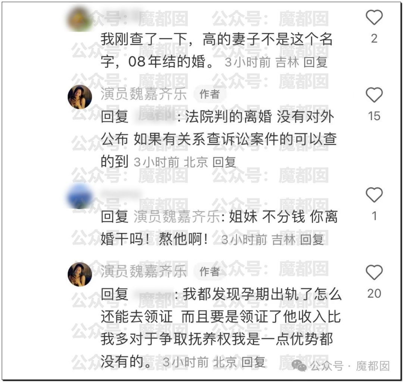The width and height of the screenshot is (403, 382).
Task: Open the blurred username in the 法院 reply
Action: coord(154,117)
